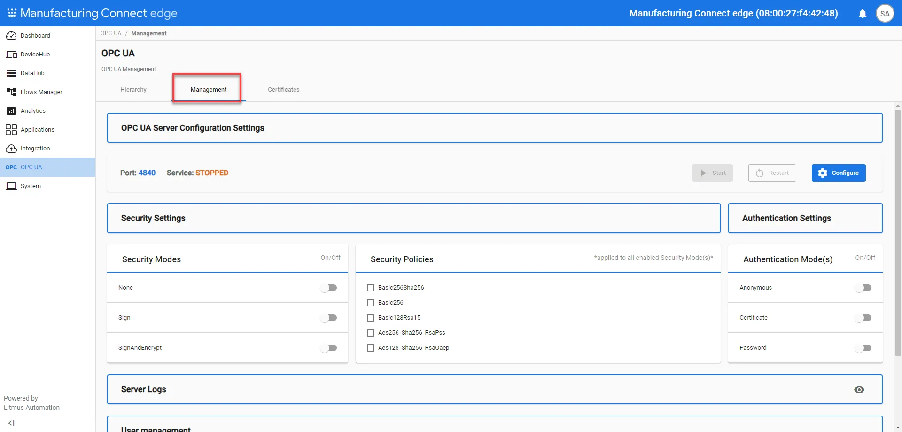Viewport: 902px width, 432px height.
Task: Click the System laptop icon
Action: (11, 186)
